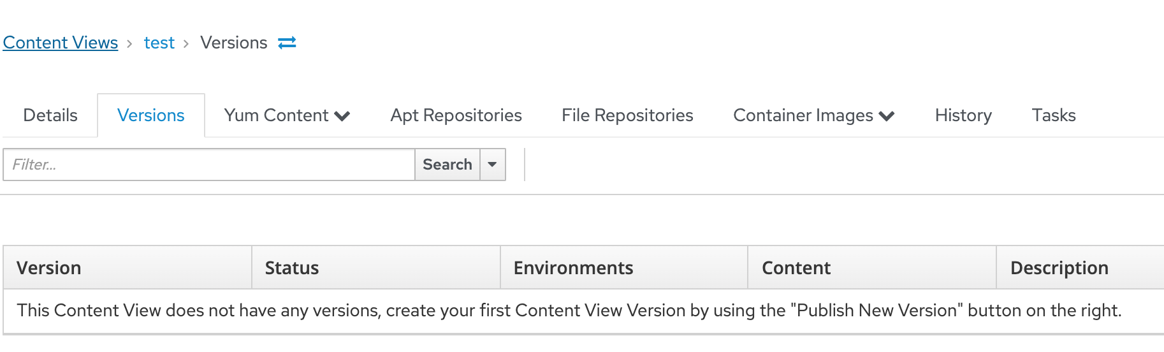Image resolution: width=1164 pixels, height=352 pixels.
Task: Click the Search button
Action: click(447, 165)
